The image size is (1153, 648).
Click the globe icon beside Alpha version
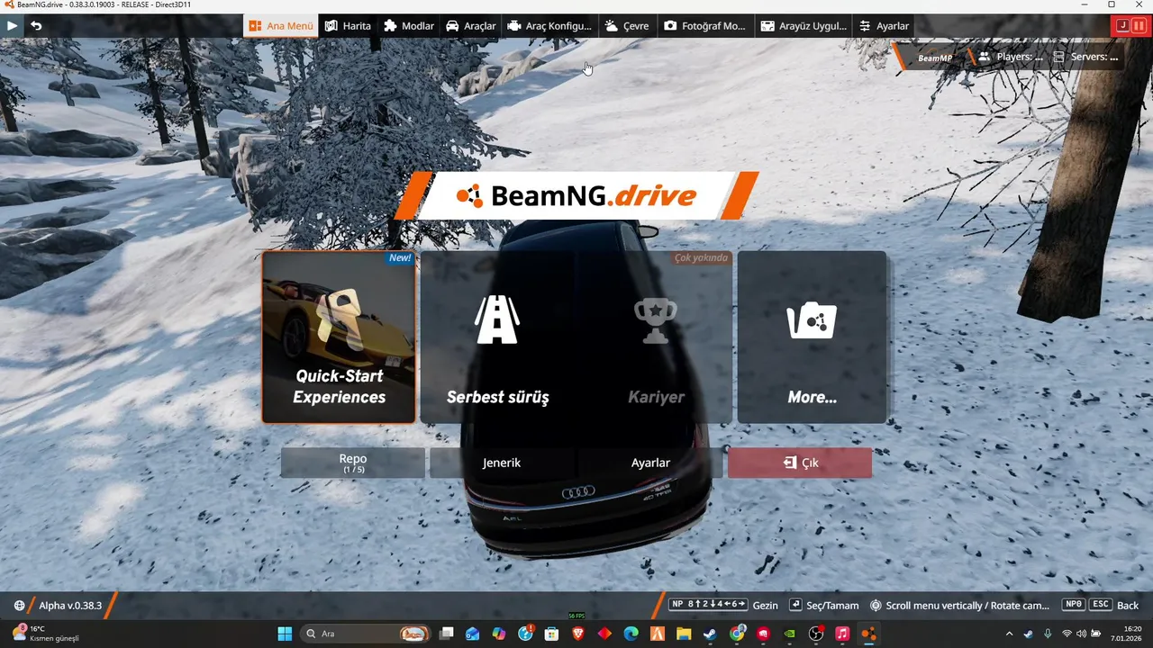click(19, 606)
